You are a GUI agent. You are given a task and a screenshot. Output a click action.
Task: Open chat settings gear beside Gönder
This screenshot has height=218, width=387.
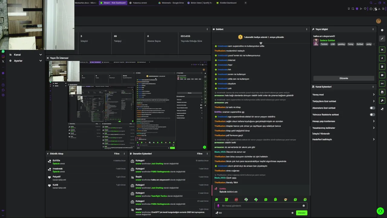[292, 213]
